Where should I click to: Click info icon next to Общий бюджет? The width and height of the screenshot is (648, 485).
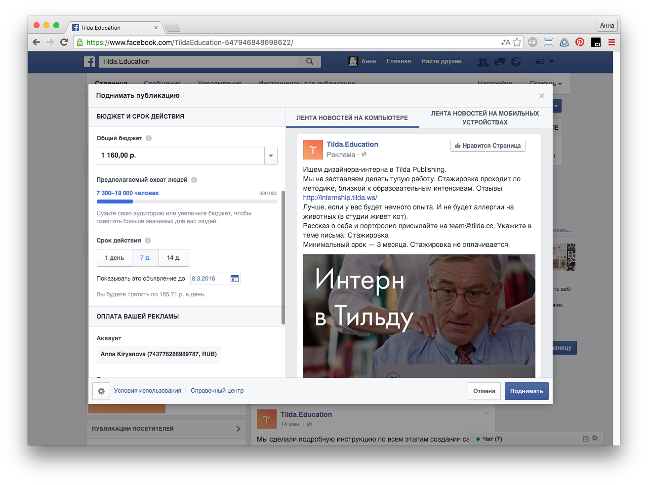(x=149, y=138)
